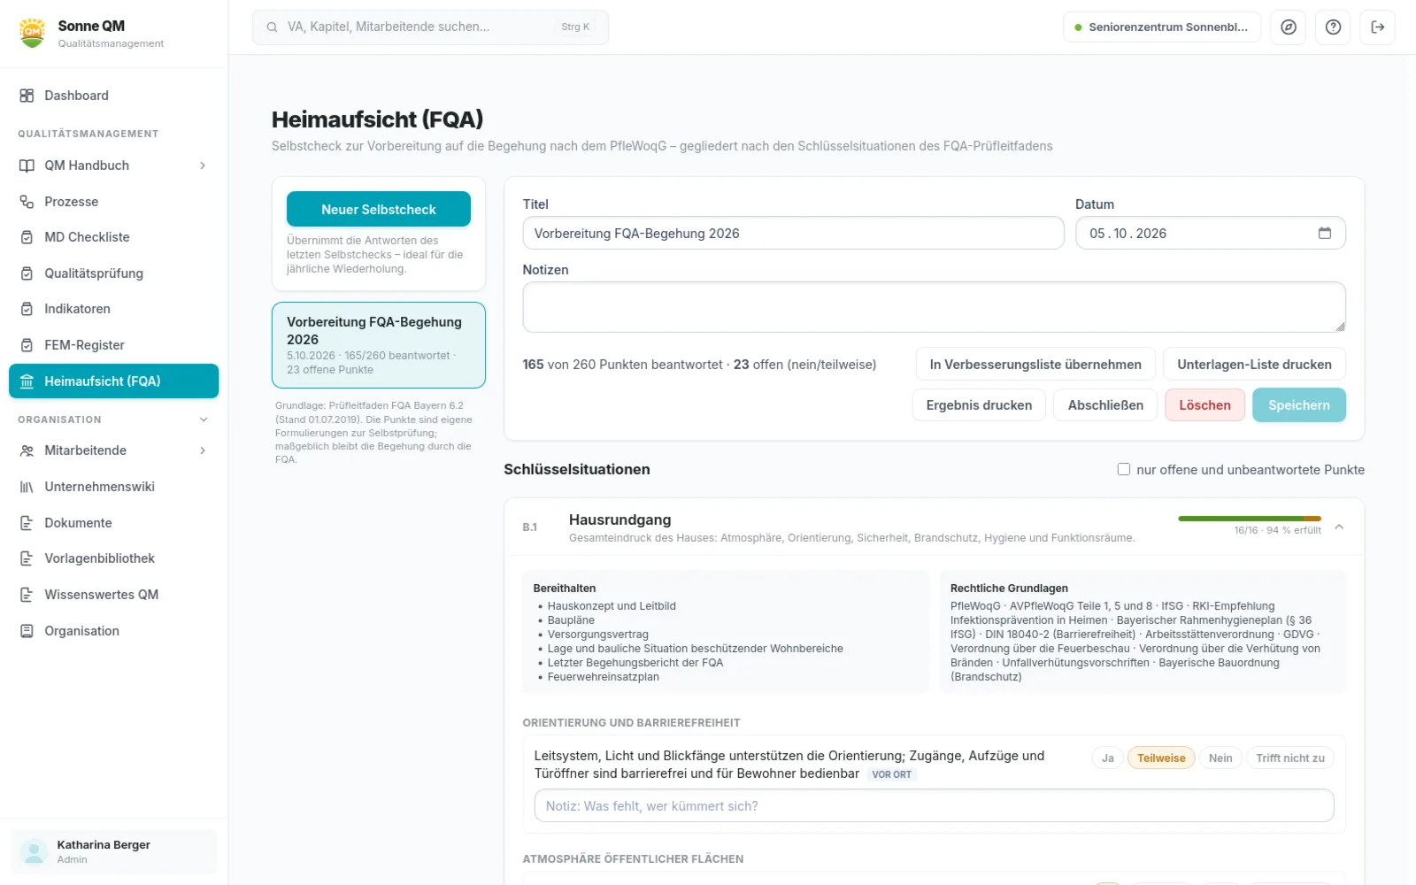Click the Dokumente file icon
1416x885 pixels.
[x=27, y=523]
